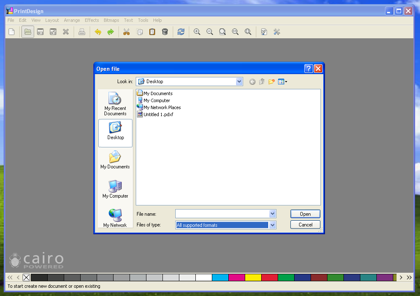
Task: Open the Help menu
Action: [157, 20]
